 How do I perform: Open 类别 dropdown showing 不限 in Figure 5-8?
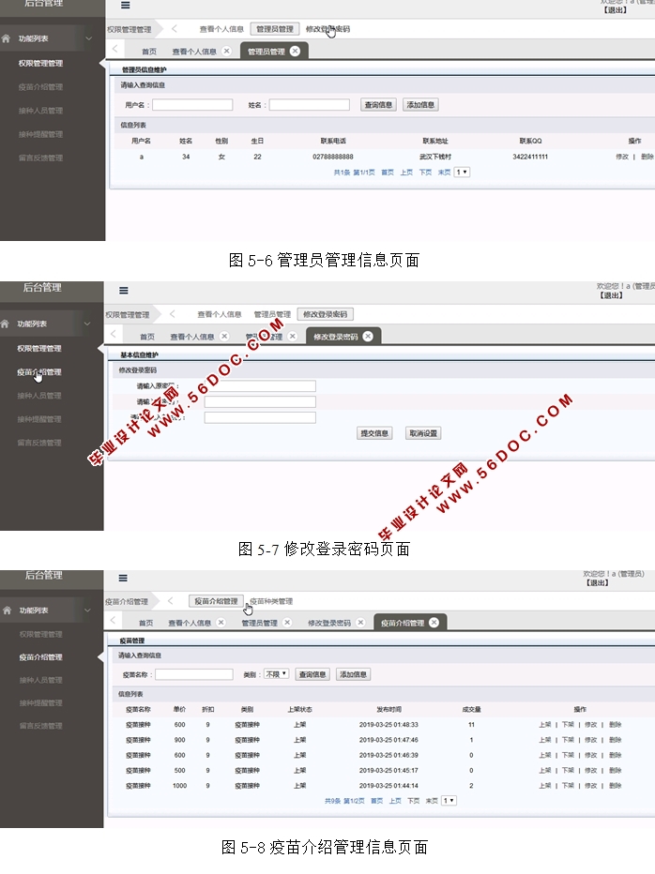[277, 674]
